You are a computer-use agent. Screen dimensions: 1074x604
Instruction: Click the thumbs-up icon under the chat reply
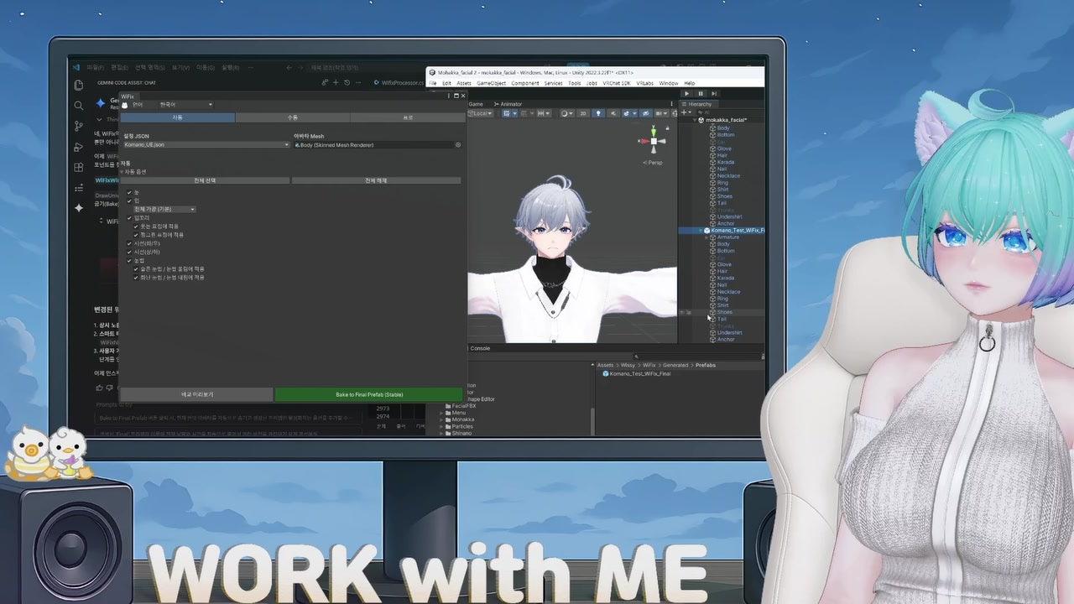99,388
